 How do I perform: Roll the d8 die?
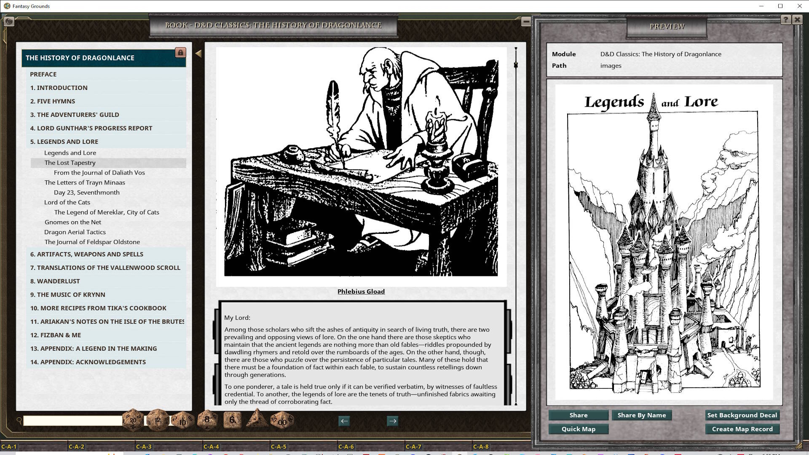[207, 420]
